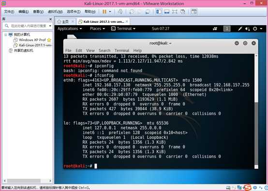Open the terminal View menu

tap(90, 51)
